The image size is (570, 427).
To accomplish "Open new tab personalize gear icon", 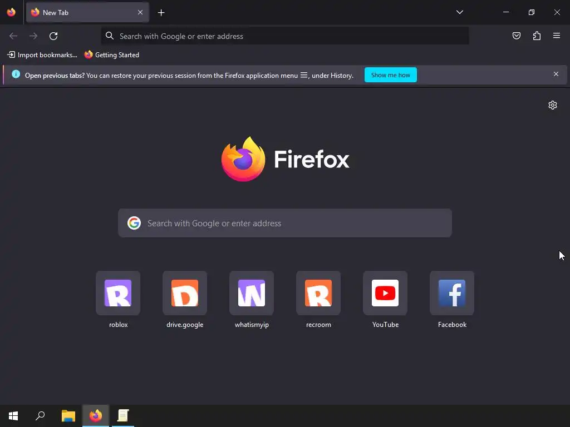I will point(553,105).
